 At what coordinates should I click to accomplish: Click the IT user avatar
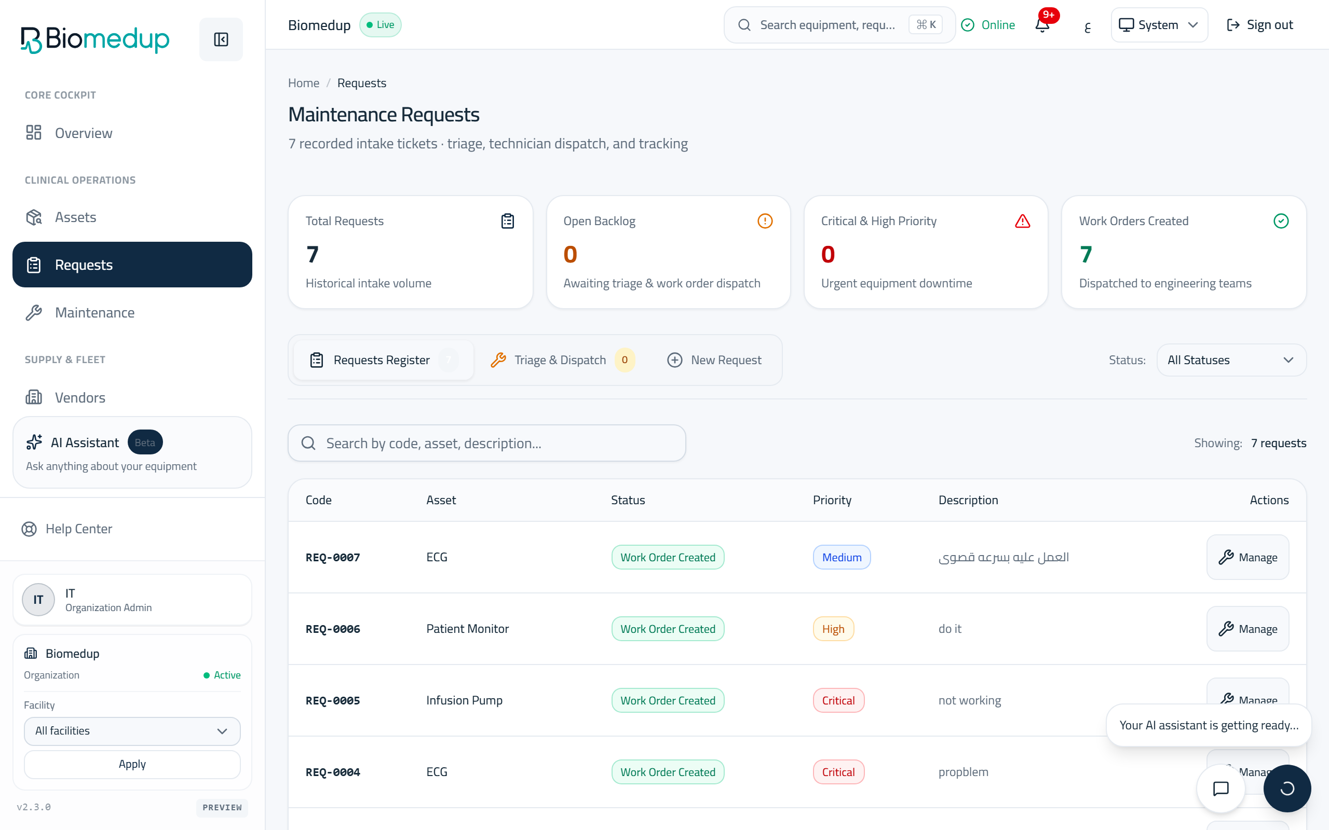click(38, 600)
